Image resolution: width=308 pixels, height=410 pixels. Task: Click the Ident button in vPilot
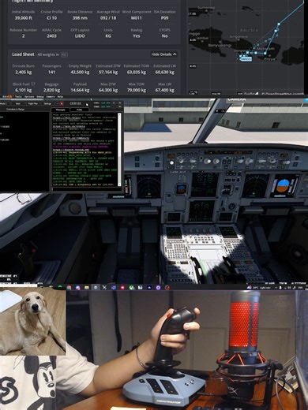pyautogui.click(x=18, y=103)
